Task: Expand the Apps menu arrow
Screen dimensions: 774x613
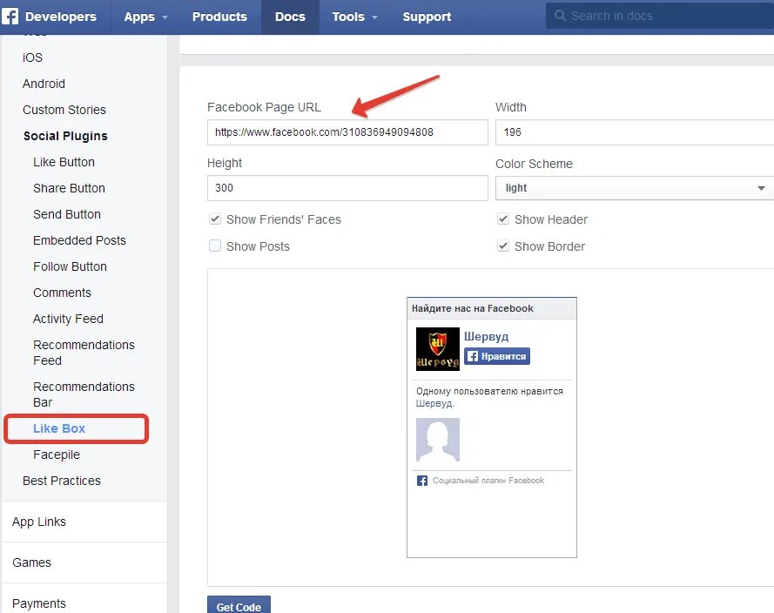Action: pyautogui.click(x=165, y=17)
